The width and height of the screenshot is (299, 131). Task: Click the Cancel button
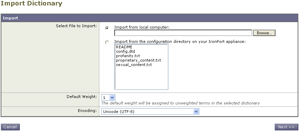click(x=10, y=127)
